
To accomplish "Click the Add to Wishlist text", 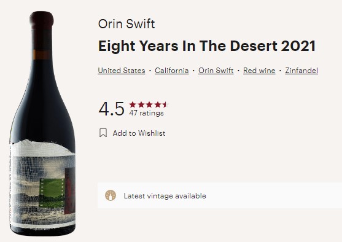I will pyautogui.click(x=139, y=133).
